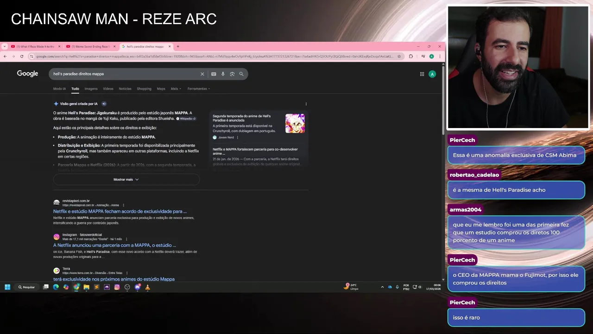View site information icon in address bar
Image resolution: width=593 pixels, height=334 pixels.
pos(32,57)
